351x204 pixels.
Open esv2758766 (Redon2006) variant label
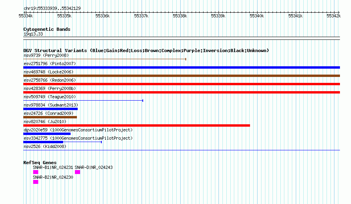click(x=50, y=80)
